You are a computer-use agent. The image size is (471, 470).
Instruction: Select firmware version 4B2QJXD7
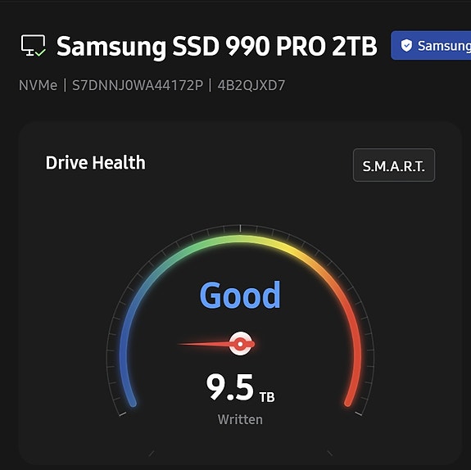coord(251,85)
